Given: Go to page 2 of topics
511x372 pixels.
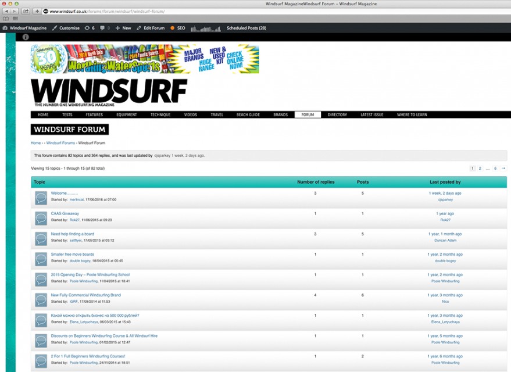Looking at the screenshot, I should pyautogui.click(x=480, y=168).
